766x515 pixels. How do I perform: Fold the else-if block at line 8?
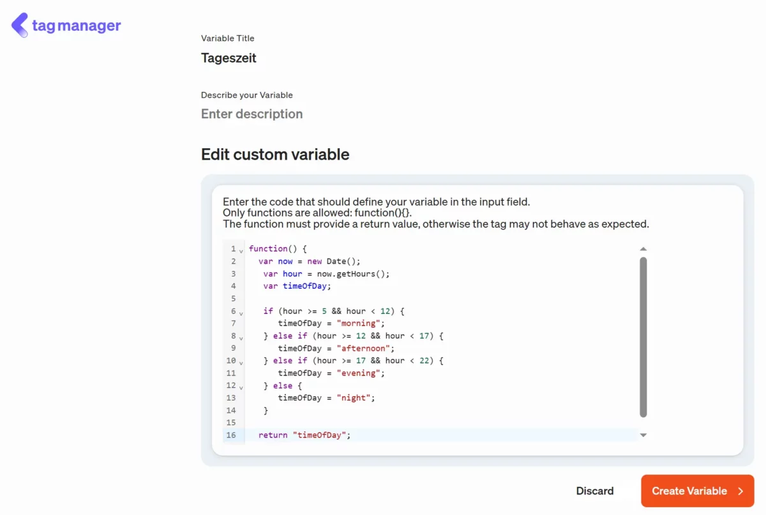(241, 338)
